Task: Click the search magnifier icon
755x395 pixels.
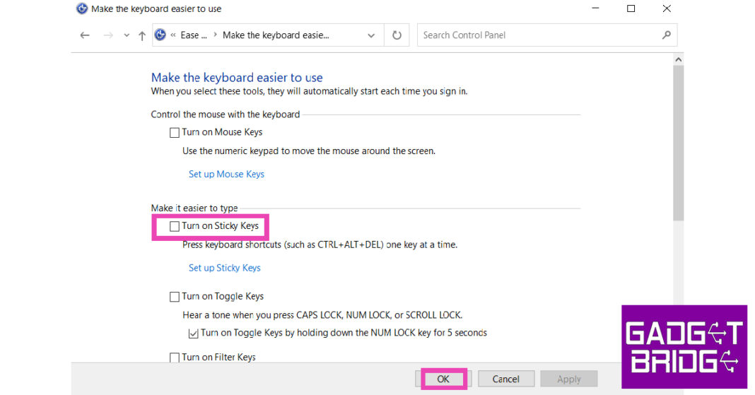Action: (x=667, y=35)
